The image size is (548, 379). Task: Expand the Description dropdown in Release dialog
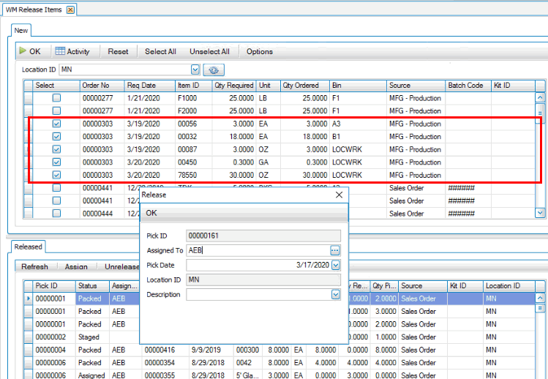pyautogui.click(x=336, y=294)
